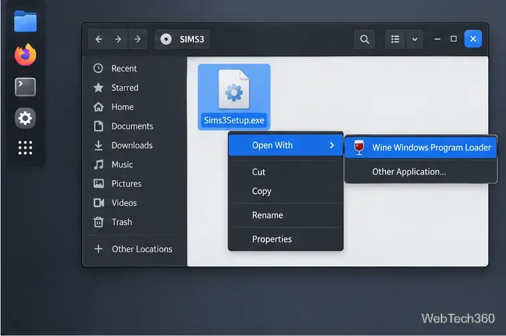The width and height of the screenshot is (506, 336).
Task: Open Properties from the context menu
Action: click(285, 239)
